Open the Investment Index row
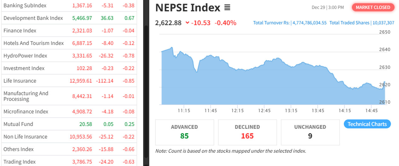The height and width of the screenshot is (166, 399). [24, 69]
